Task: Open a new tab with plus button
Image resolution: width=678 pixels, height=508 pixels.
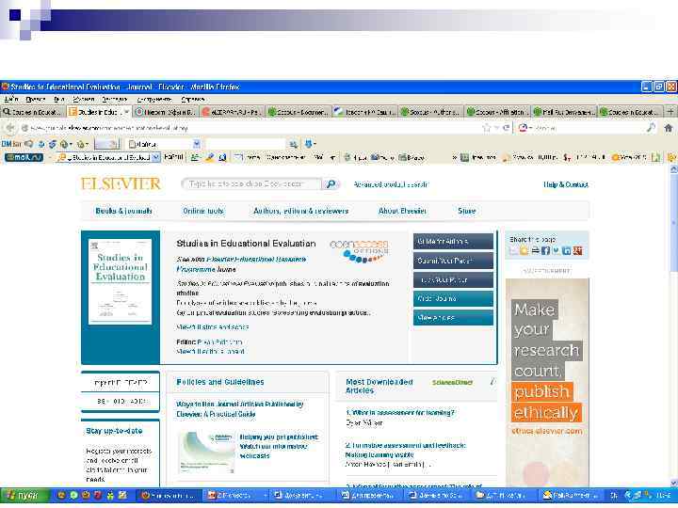Action: pos(670,112)
